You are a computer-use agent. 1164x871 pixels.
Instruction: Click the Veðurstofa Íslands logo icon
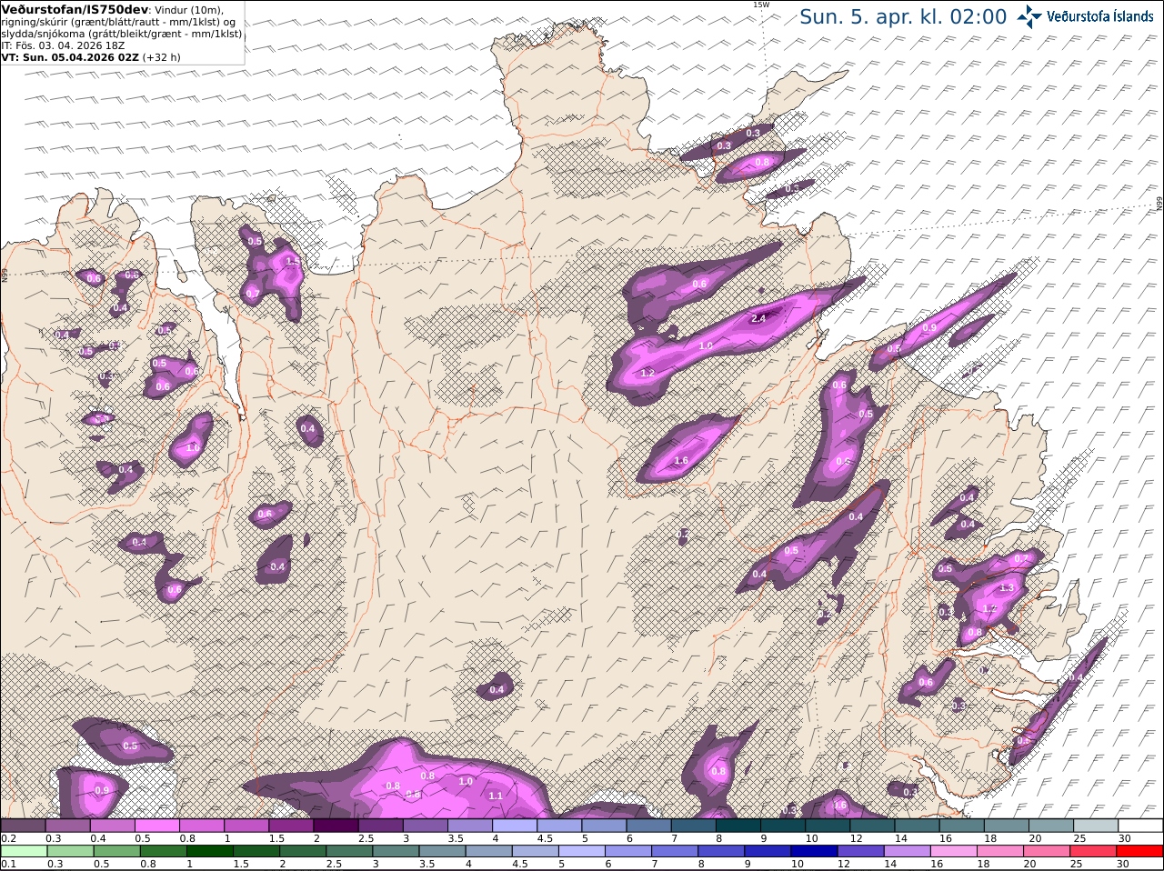[x=1029, y=16]
